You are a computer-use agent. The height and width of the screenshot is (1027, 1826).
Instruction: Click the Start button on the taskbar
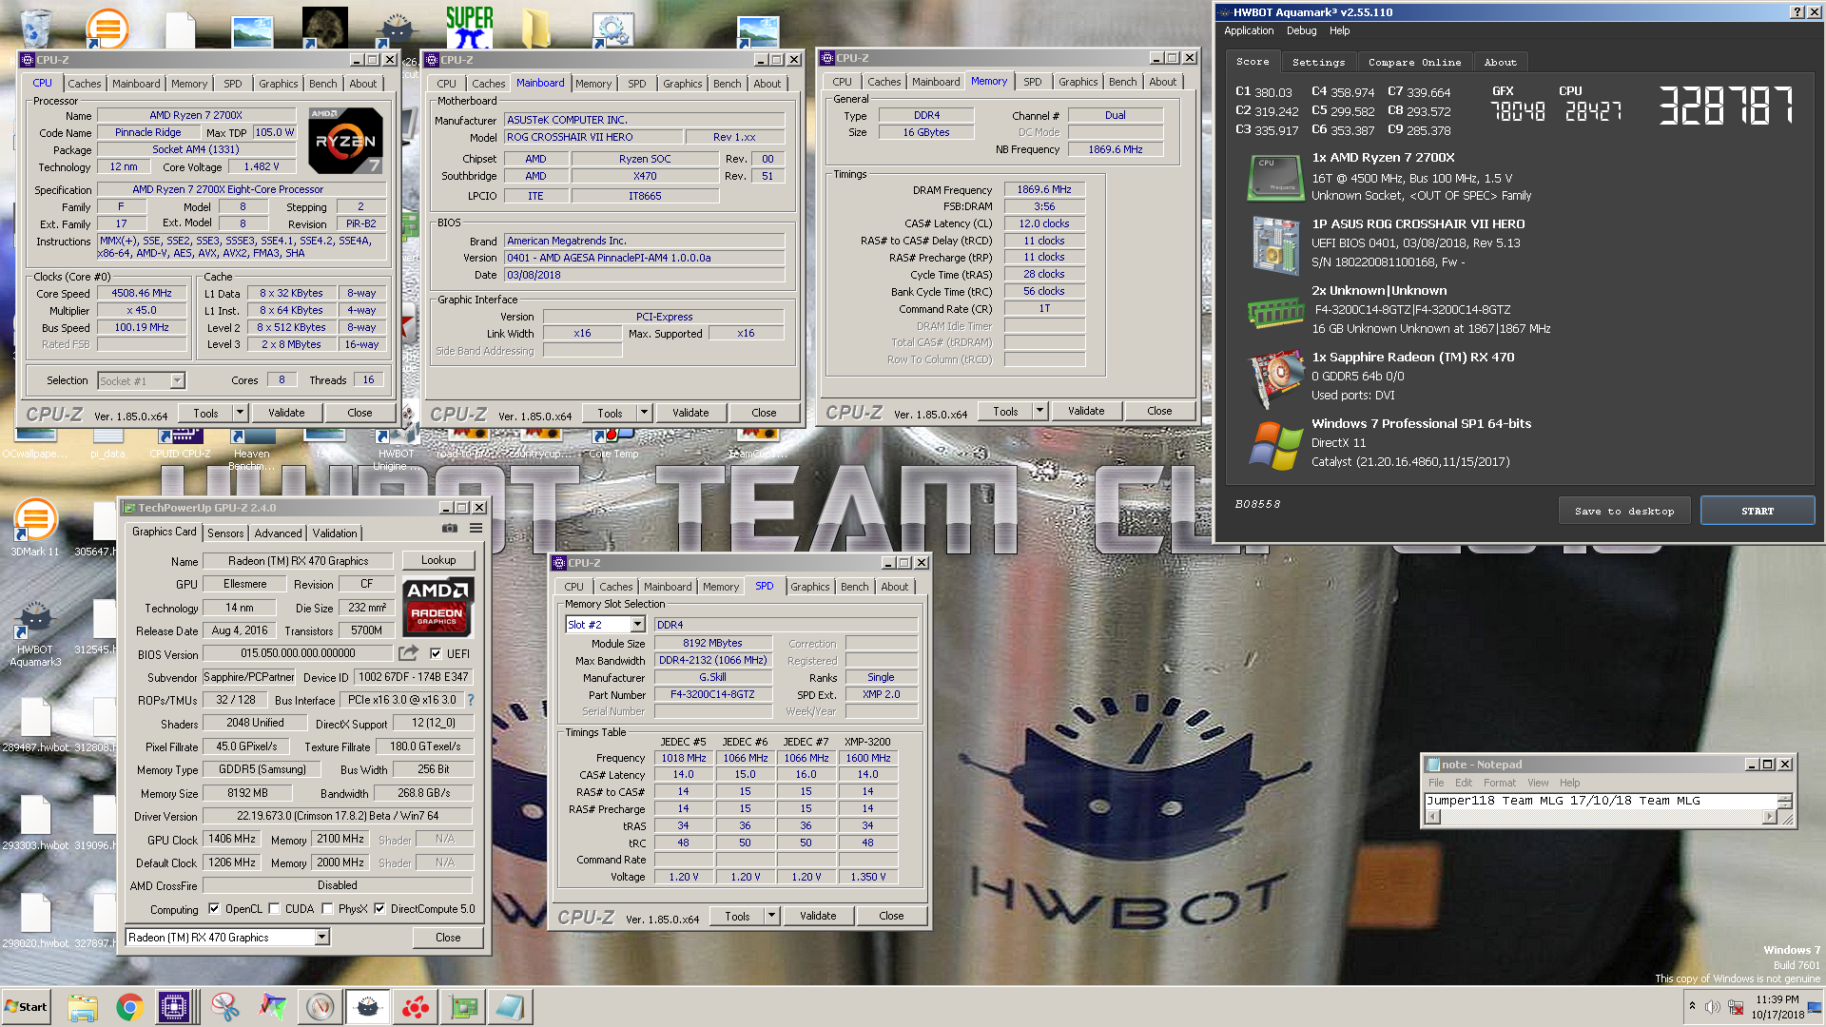click(x=26, y=1007)
